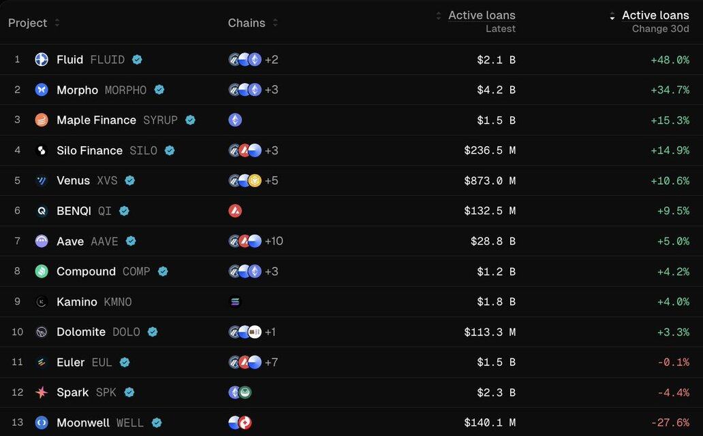Open the Dolomite project link
703x436 pixels.
81,332
